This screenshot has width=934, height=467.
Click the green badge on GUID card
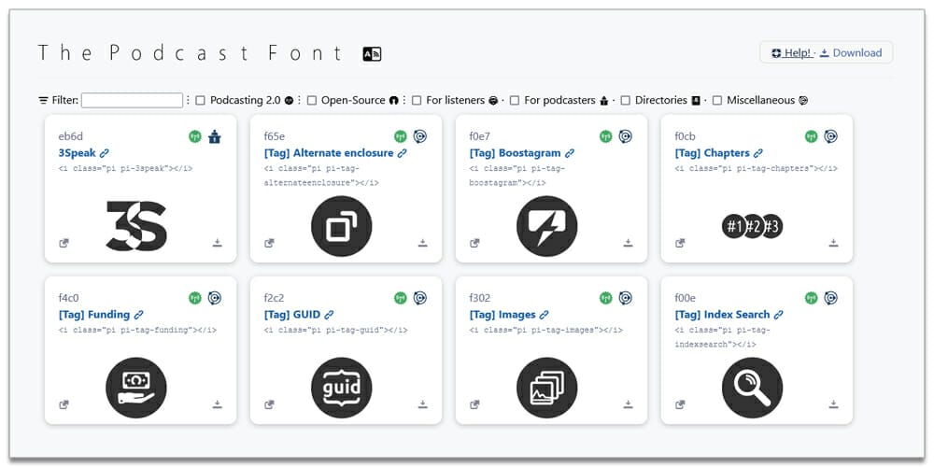(x=401, y=298)
